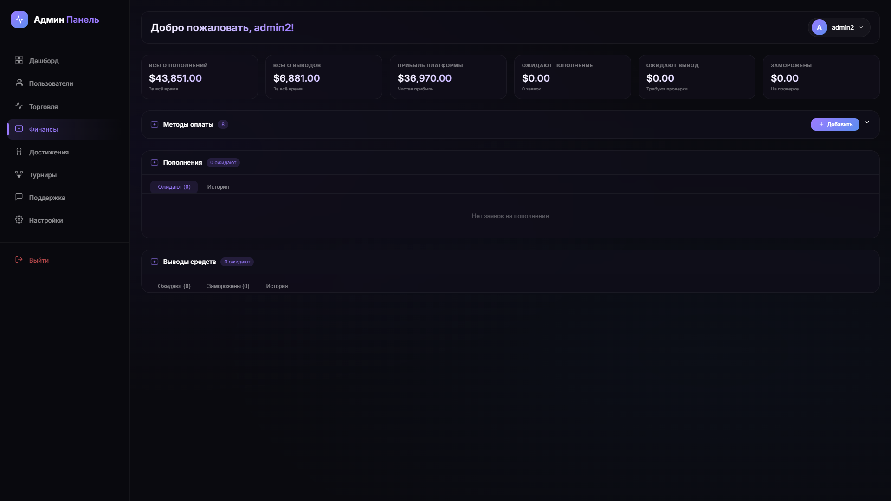Viewport: 891px width, 501px height.
Task: Click the Всего пополнений $43,851.00 card
Action: (x=200, y=77)
